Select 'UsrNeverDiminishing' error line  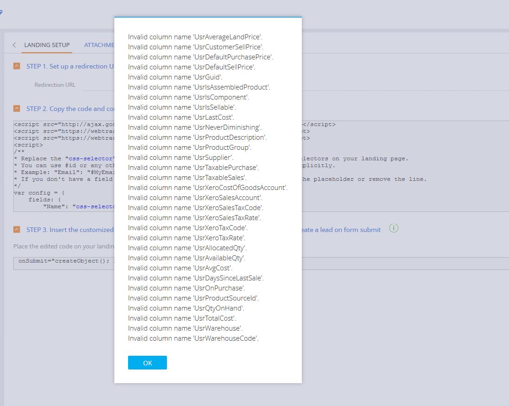coord(195,127)
